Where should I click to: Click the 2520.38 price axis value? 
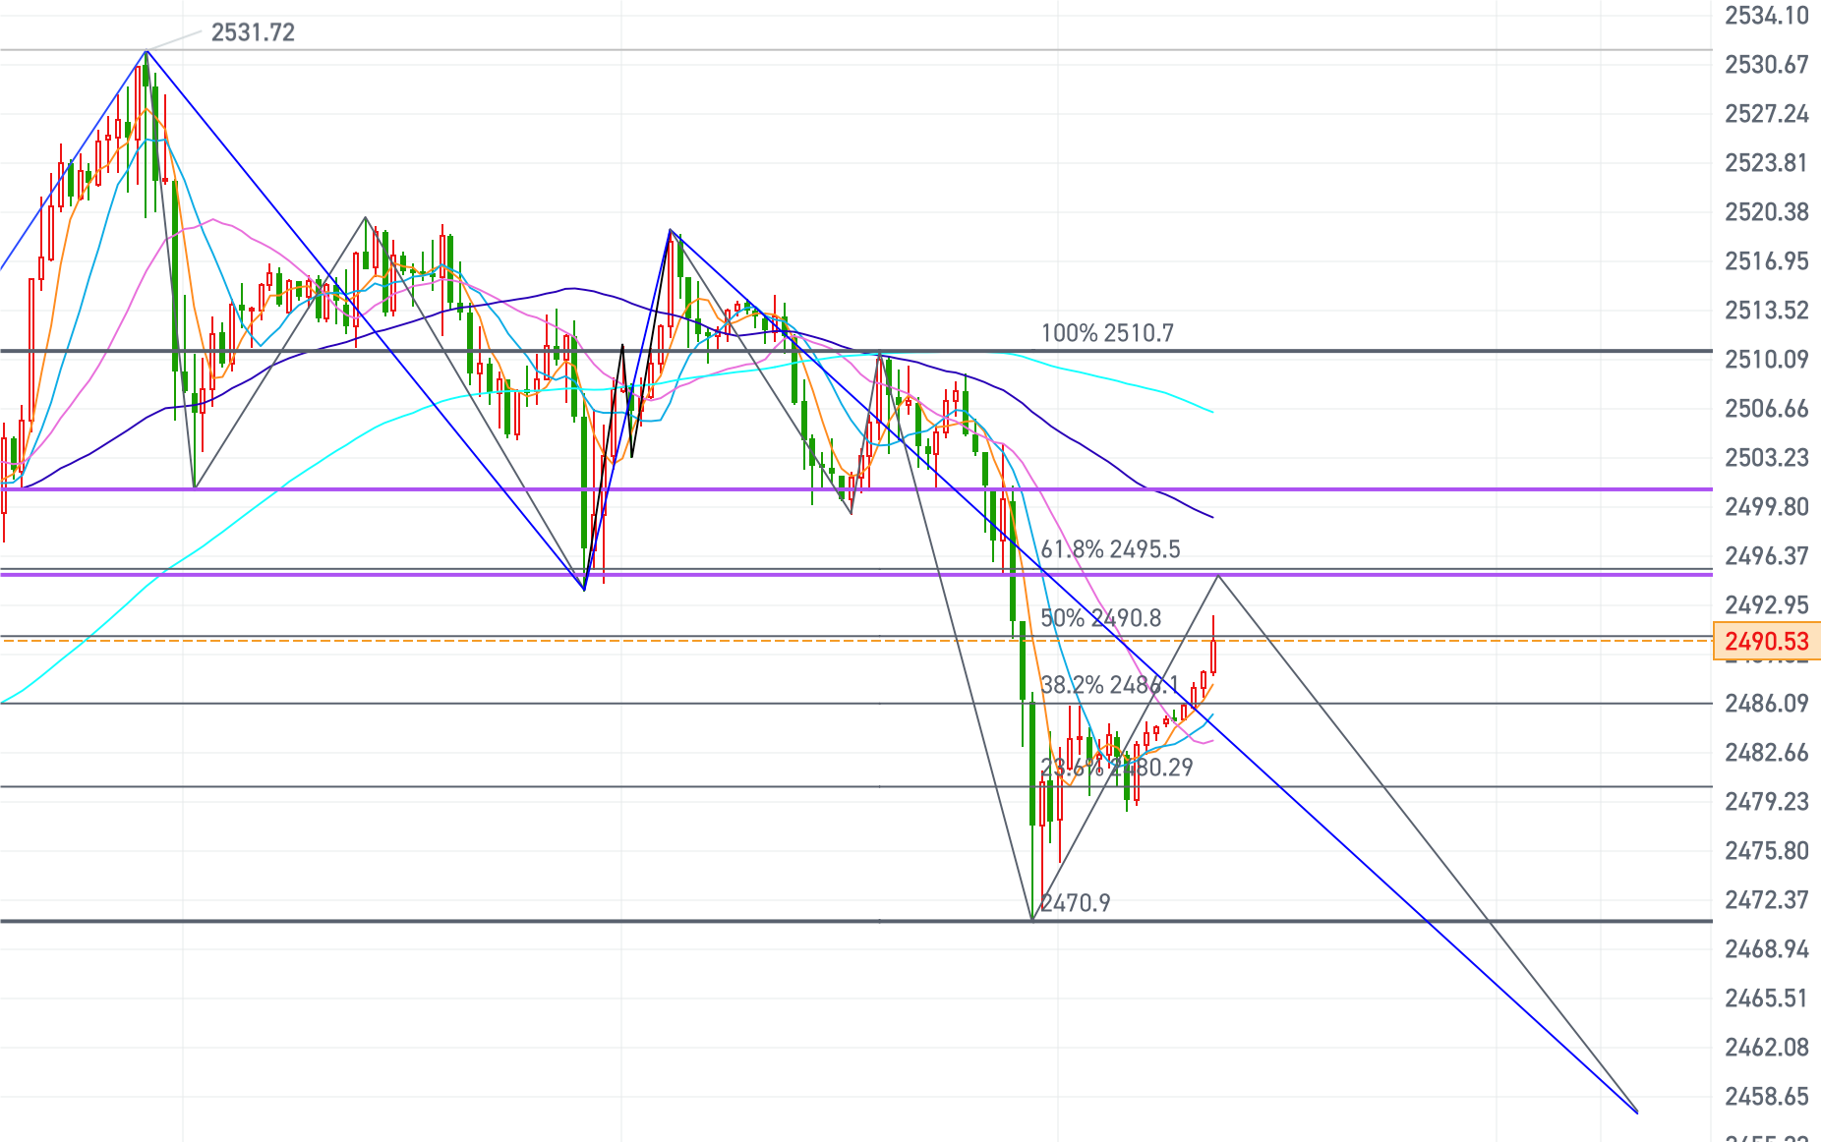coord(1767,212)
